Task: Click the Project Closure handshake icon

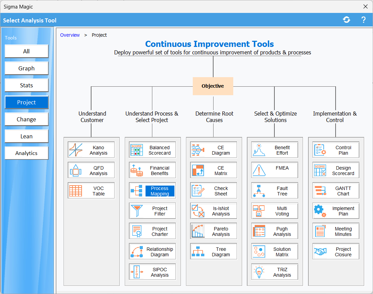Action: coord(320,252)
